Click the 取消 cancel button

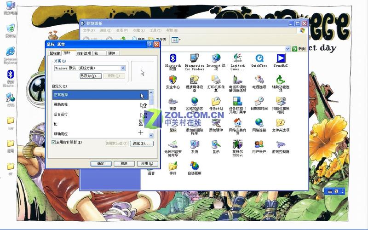(x=124, y=164)
